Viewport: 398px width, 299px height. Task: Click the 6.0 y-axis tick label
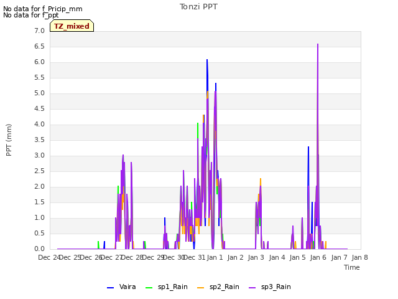(x=39, y=62)
